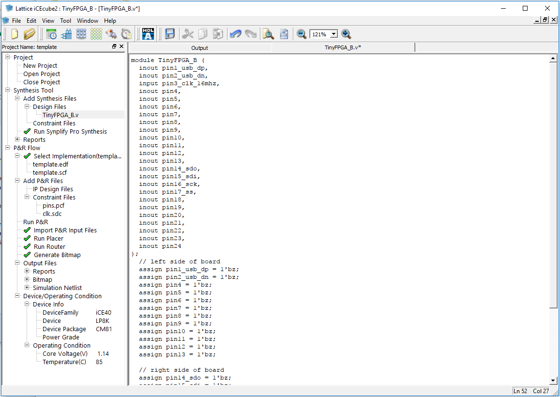Save the file with the floppy disk icon
This screenshot has height=397, width=560.
pyautogui.click(x=170, y=34)
